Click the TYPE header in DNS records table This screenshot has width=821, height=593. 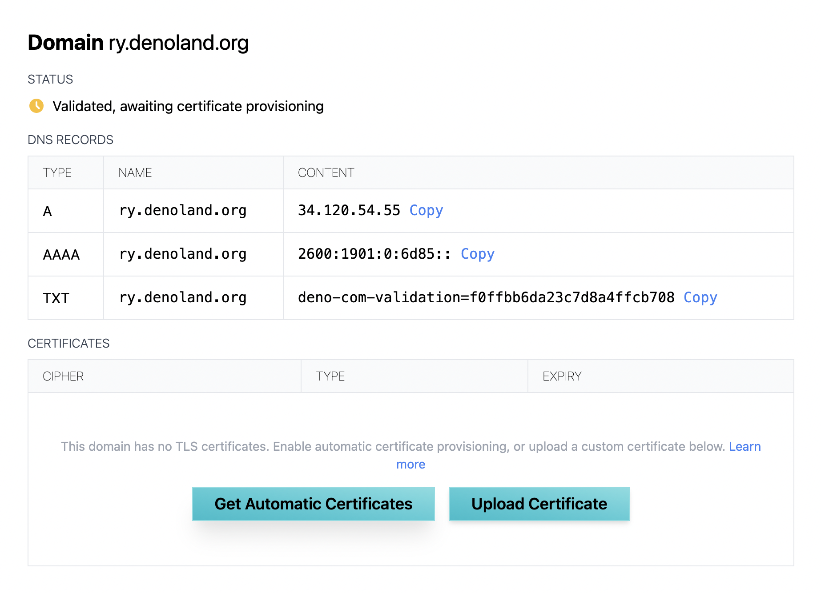(57, 172)
